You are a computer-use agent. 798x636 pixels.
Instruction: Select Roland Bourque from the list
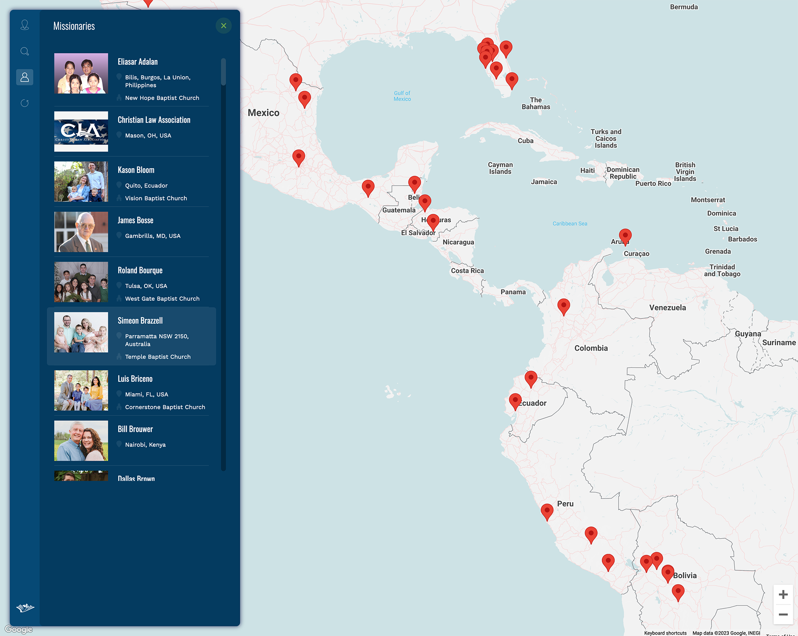click(140, 271)
